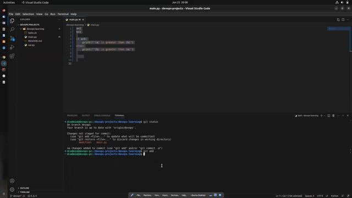Change end of line sequence LF

click(327, 196)
